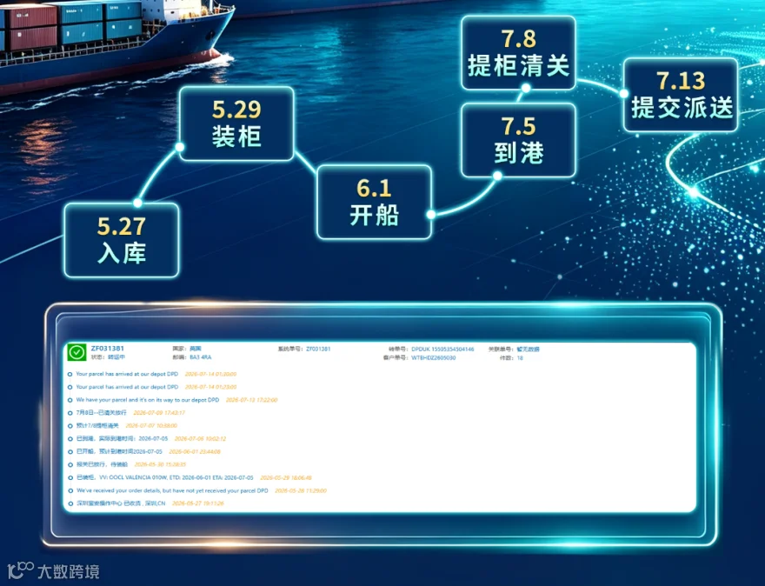Click the 7.8 提柜清关 milestone box
This screenshot has height=586, width=765.
click(518, 53)
